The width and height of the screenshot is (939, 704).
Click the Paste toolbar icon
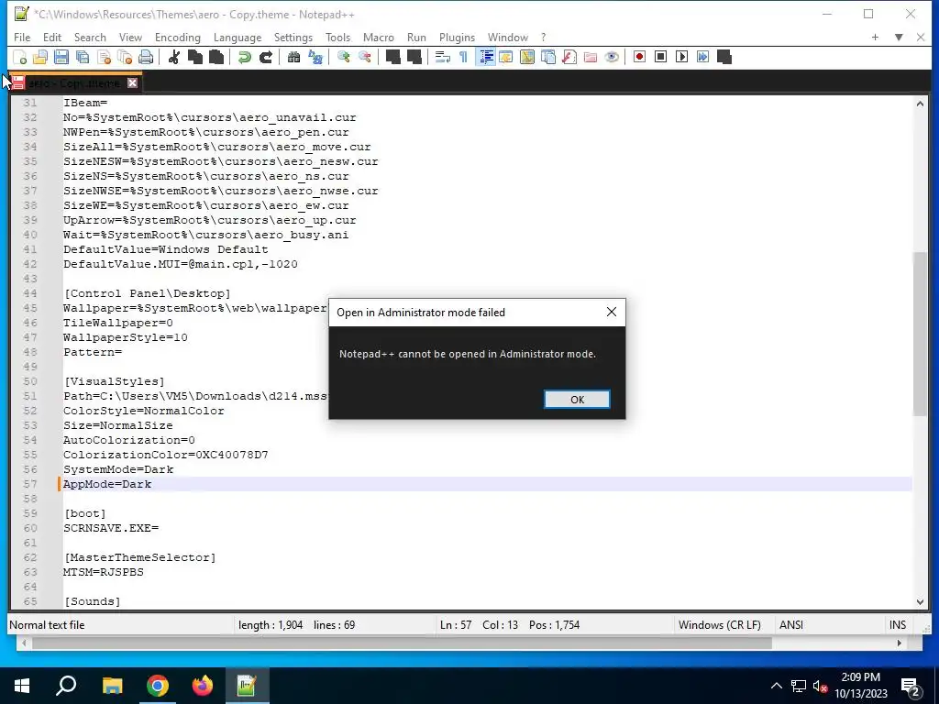pos(216,57)
